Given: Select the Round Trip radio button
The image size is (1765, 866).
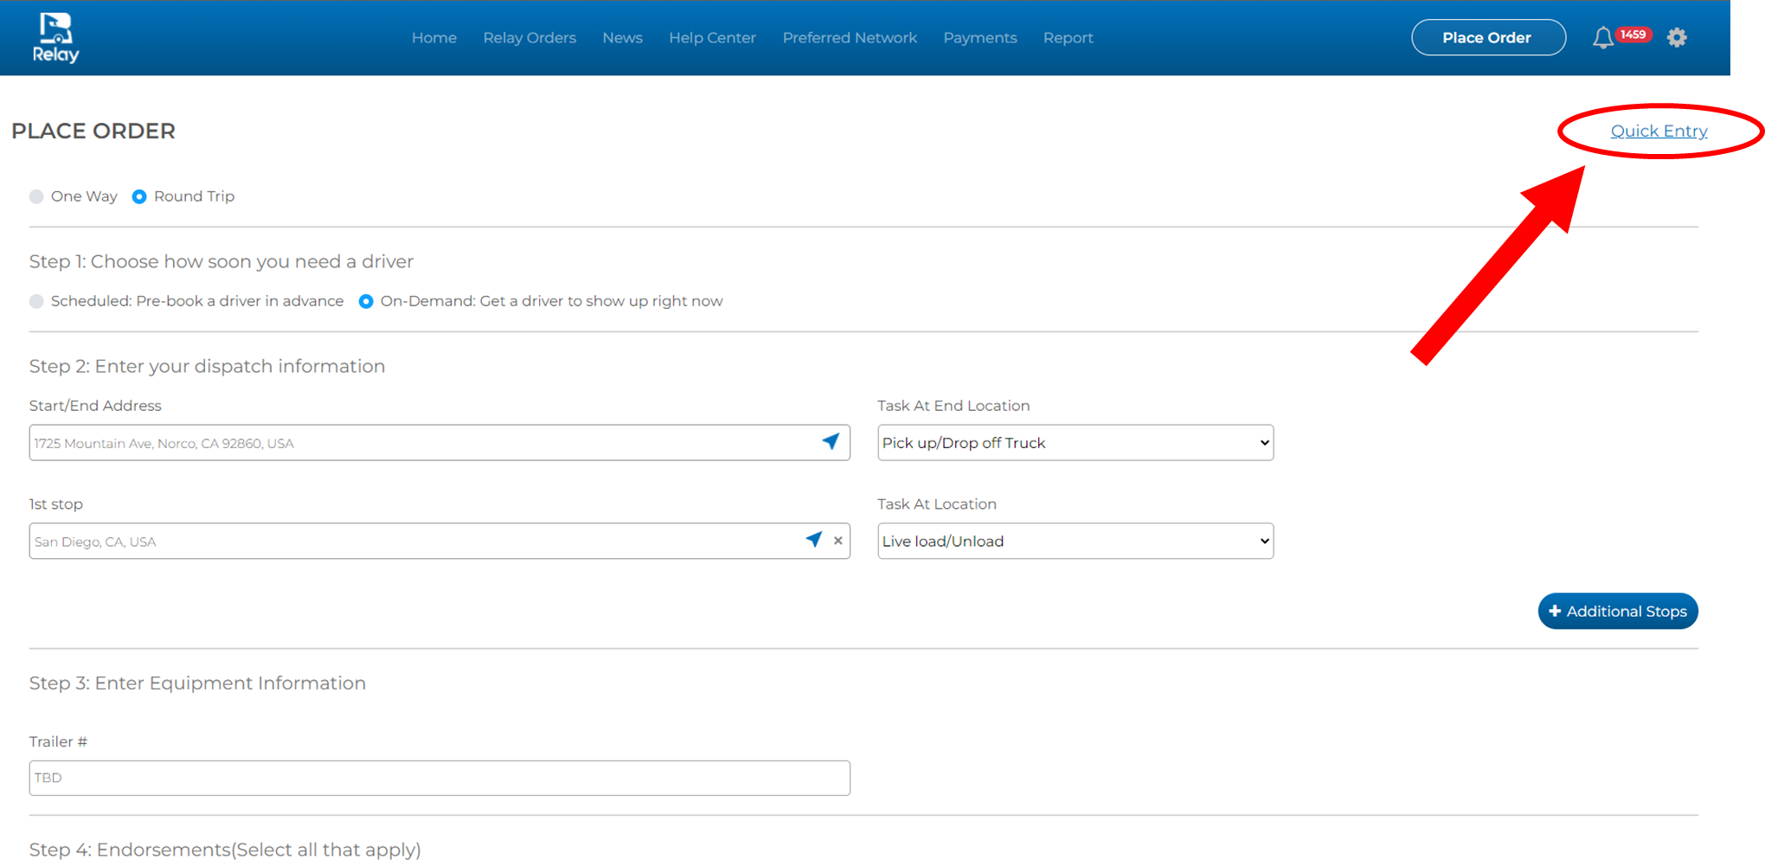Looking at the screenshot, I should pos(139,196).
